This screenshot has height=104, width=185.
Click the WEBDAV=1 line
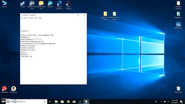click(x=24, y=54)
